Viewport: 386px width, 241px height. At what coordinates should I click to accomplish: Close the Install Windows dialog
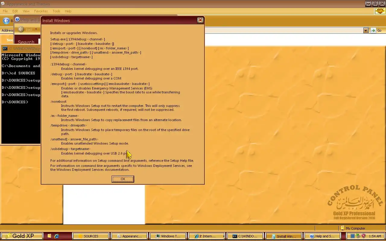[x=200, y=20]
